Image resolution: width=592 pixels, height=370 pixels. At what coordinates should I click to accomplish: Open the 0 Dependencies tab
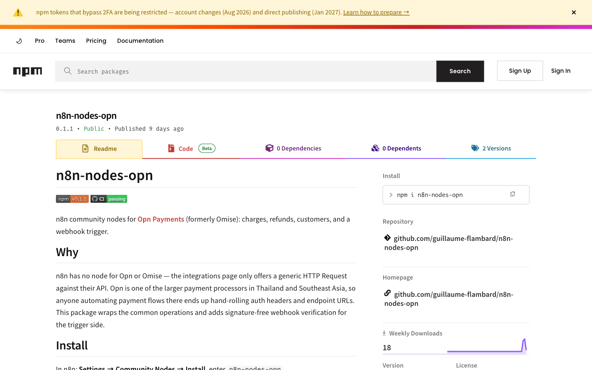pos(293,148)
